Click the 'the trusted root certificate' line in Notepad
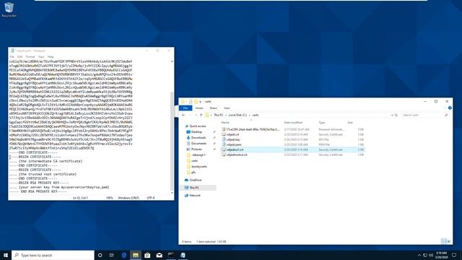Image resolution: width=462 pixels, height=260 pixels. point(43,174)
